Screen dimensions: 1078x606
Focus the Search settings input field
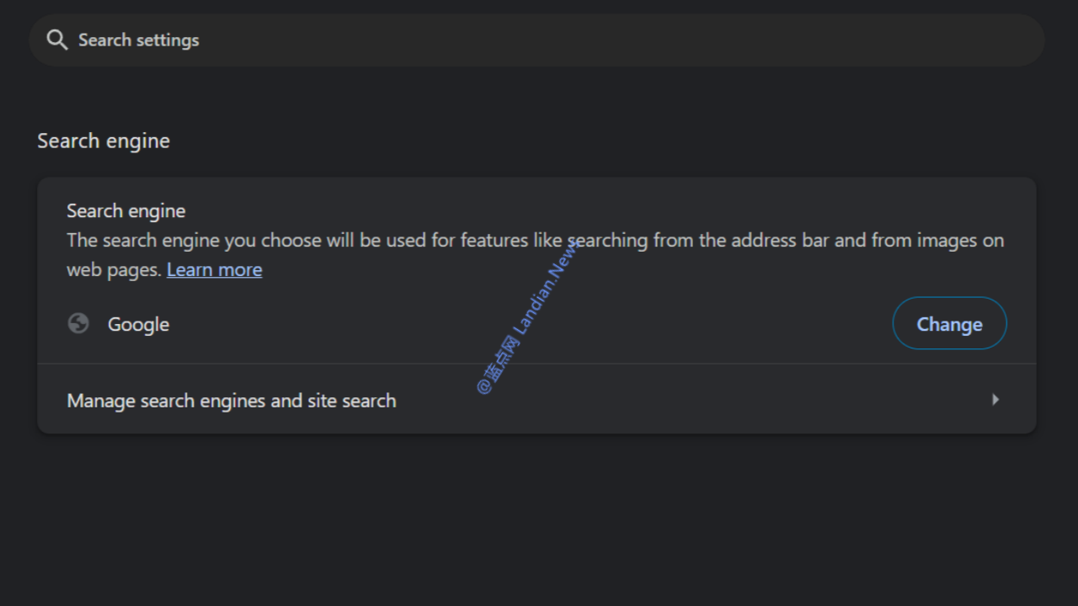337,40
